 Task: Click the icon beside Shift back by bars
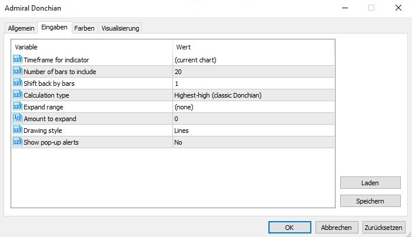click(18, 84)
